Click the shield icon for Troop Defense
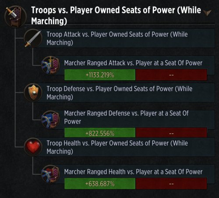 point(33,92)
